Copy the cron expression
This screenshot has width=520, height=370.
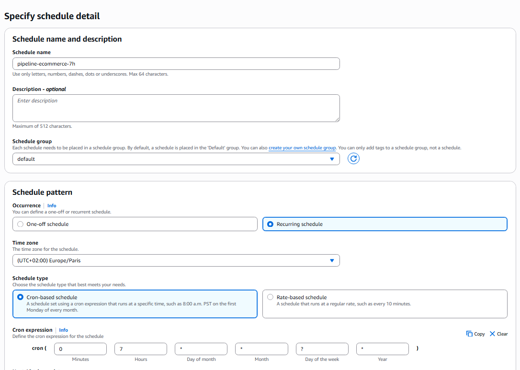click(475, 334)
